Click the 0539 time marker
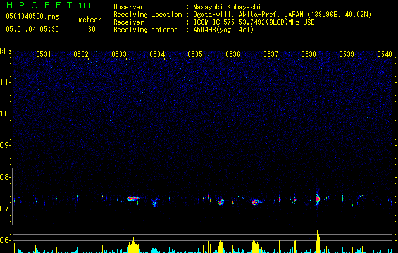 [x=347, y=54]
